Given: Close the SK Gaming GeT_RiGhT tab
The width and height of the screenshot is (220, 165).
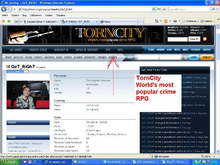Looking at the screenshot, I should click(x=97, y=21).
